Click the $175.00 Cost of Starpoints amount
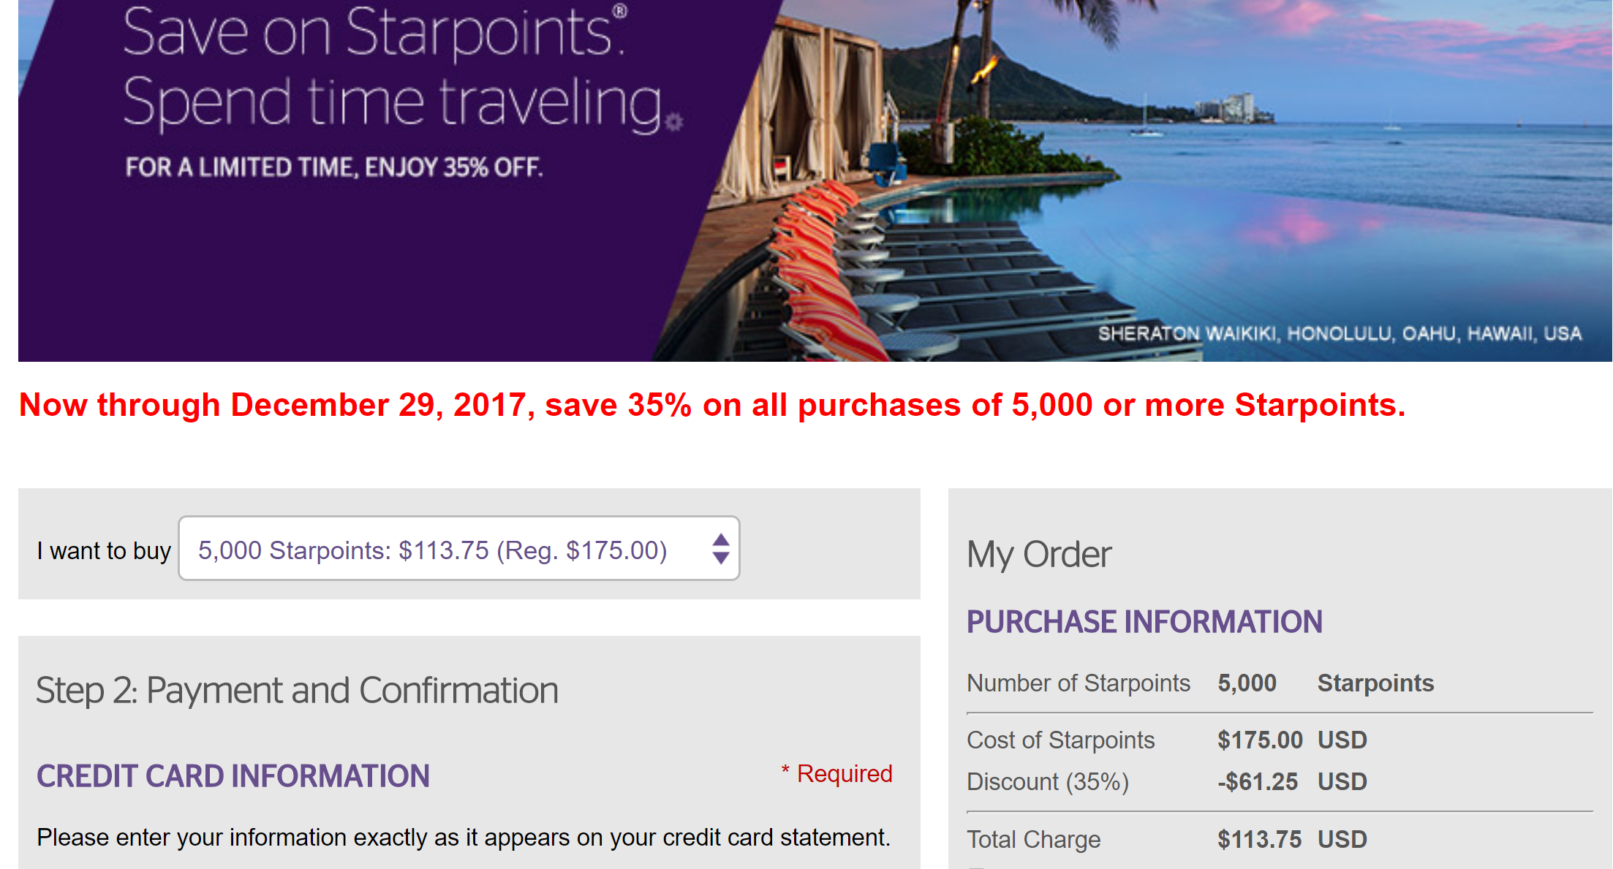Viewport: 1613px width, 869px height. click(x=1260, y=740)
